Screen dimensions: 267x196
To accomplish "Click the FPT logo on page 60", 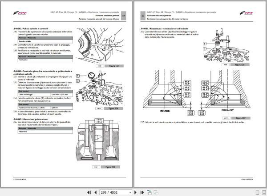I will point(247,13).
